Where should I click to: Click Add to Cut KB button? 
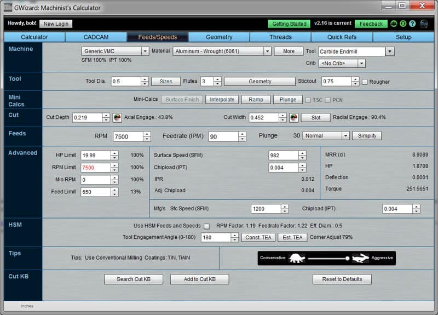(200, 279)
